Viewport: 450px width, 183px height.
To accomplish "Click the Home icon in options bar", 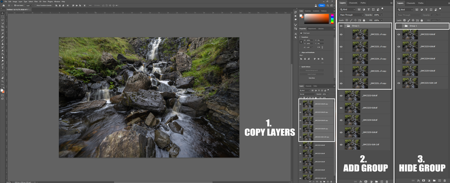I will tap(4, 5).
